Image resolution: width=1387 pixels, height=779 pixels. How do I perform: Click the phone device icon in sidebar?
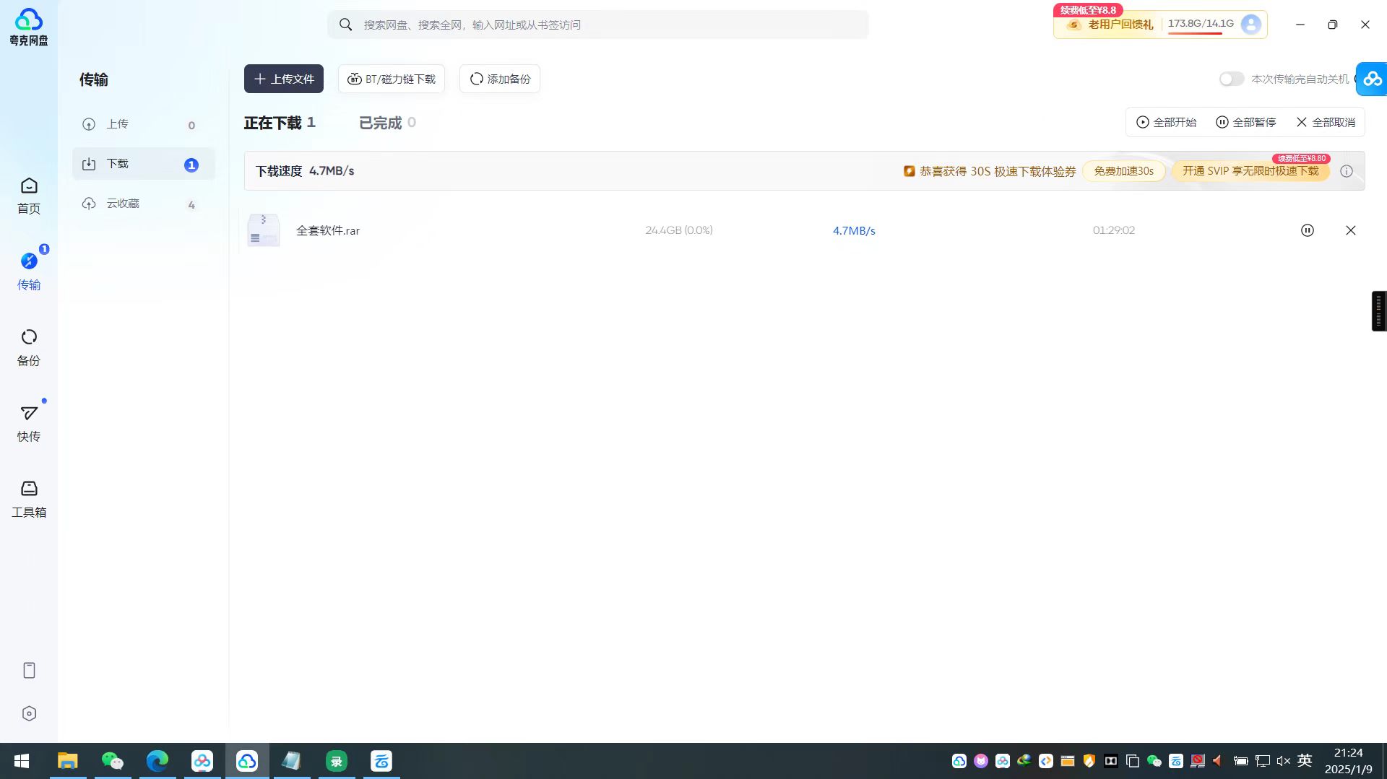pyautogui.click(x=29, y=670)
